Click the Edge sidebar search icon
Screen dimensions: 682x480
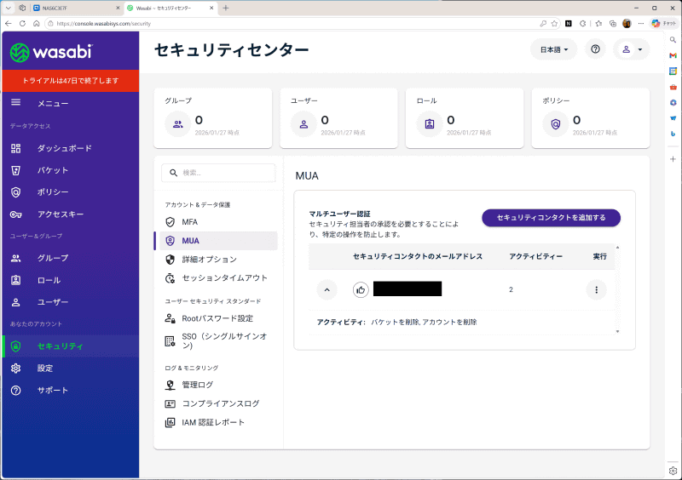click(x=673, y=39)
